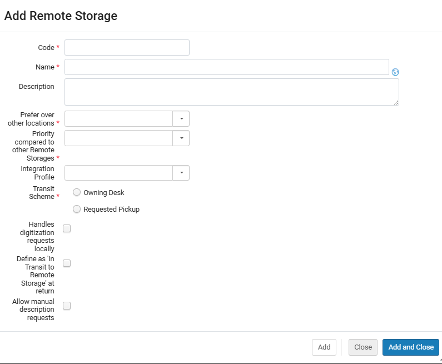Enable Handles digitization requests locally checkbox

pos(67,228)
